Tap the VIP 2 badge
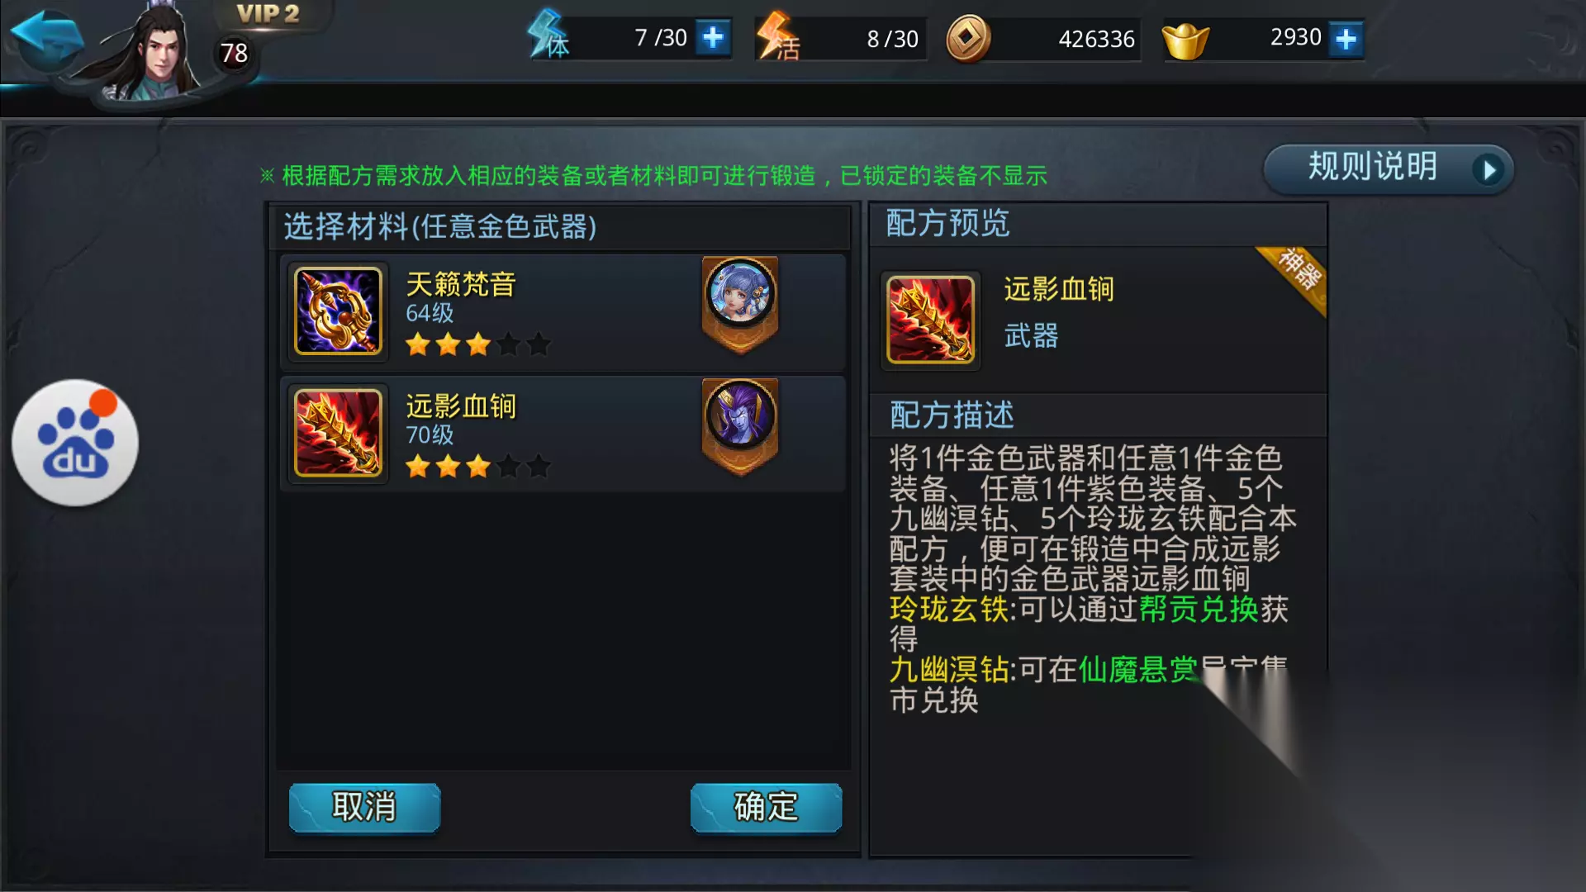The image size is (1586, 892). pos(268,14)
